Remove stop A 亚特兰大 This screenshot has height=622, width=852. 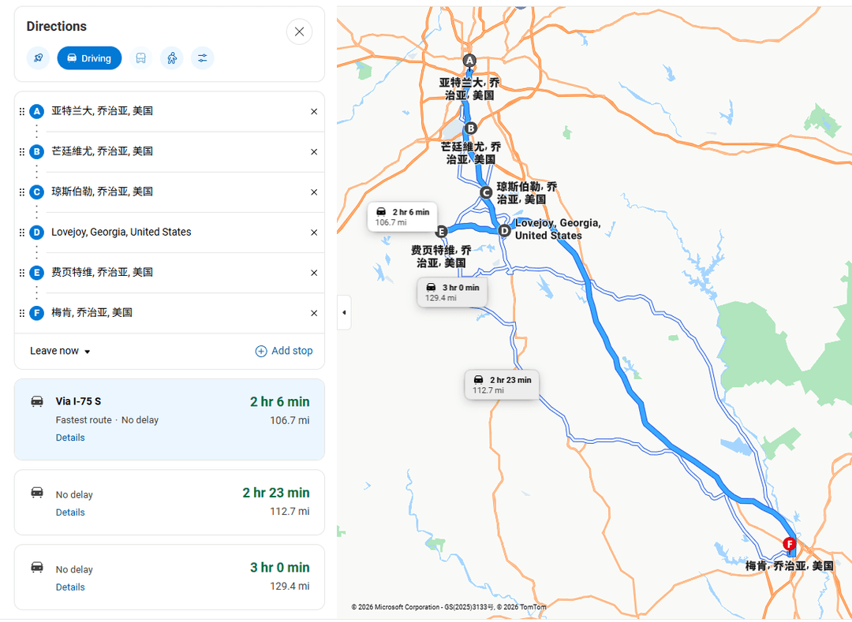(314, 111)
